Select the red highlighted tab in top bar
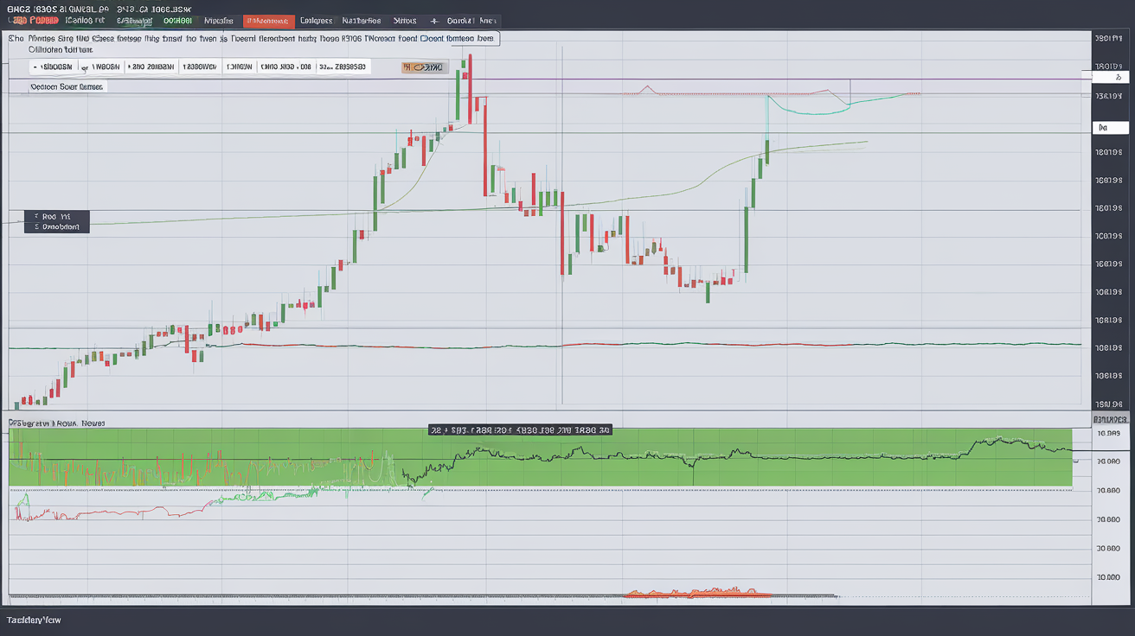The width and height of the screenshot is (1135, 636). [x=269, y=21]
